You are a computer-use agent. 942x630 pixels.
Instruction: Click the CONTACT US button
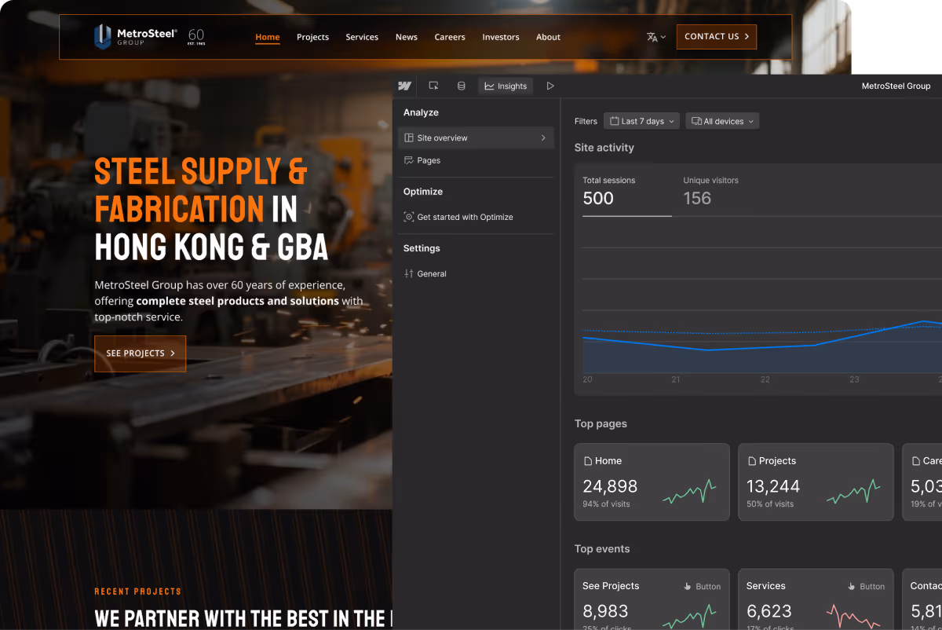[717, 36]
